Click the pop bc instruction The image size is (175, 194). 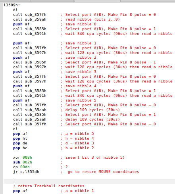(x=20, y=148)
